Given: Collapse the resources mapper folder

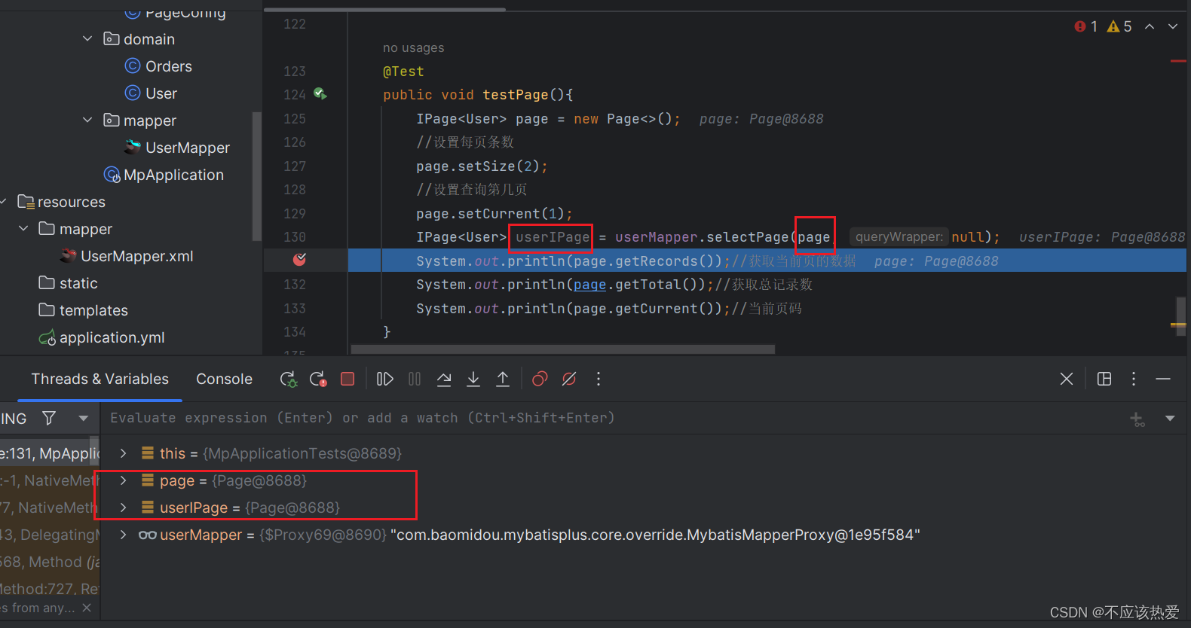Looking at the screenshot, I should (x=23, y=228).
